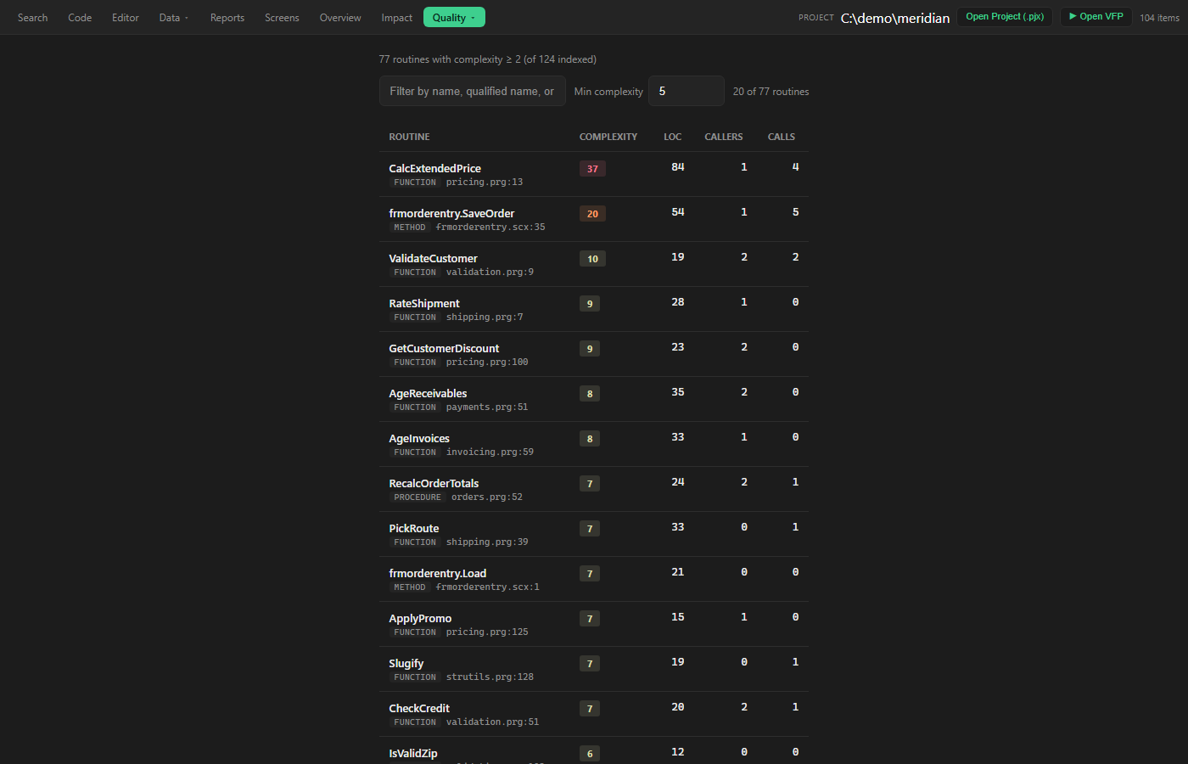Focus the filter by name field
This screenshot has width=1188, height=764.
click(472, 91)
